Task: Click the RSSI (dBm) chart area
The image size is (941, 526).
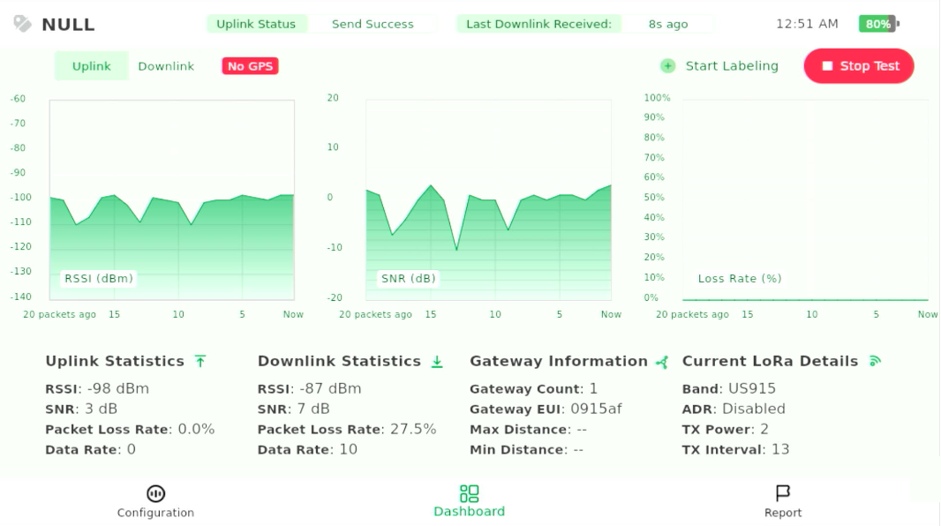Action: (171, 199)
